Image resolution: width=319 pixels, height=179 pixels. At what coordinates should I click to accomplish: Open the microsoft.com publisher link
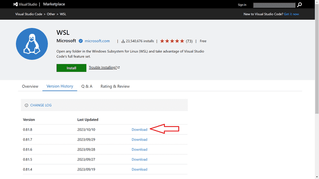[97, 41]
